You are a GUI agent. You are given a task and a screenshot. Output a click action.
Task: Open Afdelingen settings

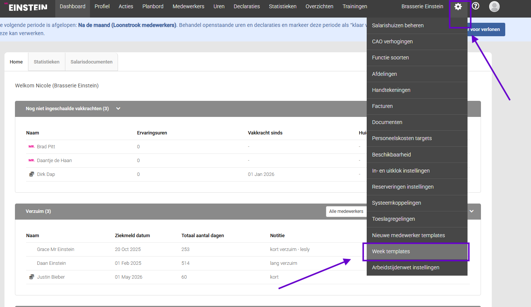click(x=417, y=74)
